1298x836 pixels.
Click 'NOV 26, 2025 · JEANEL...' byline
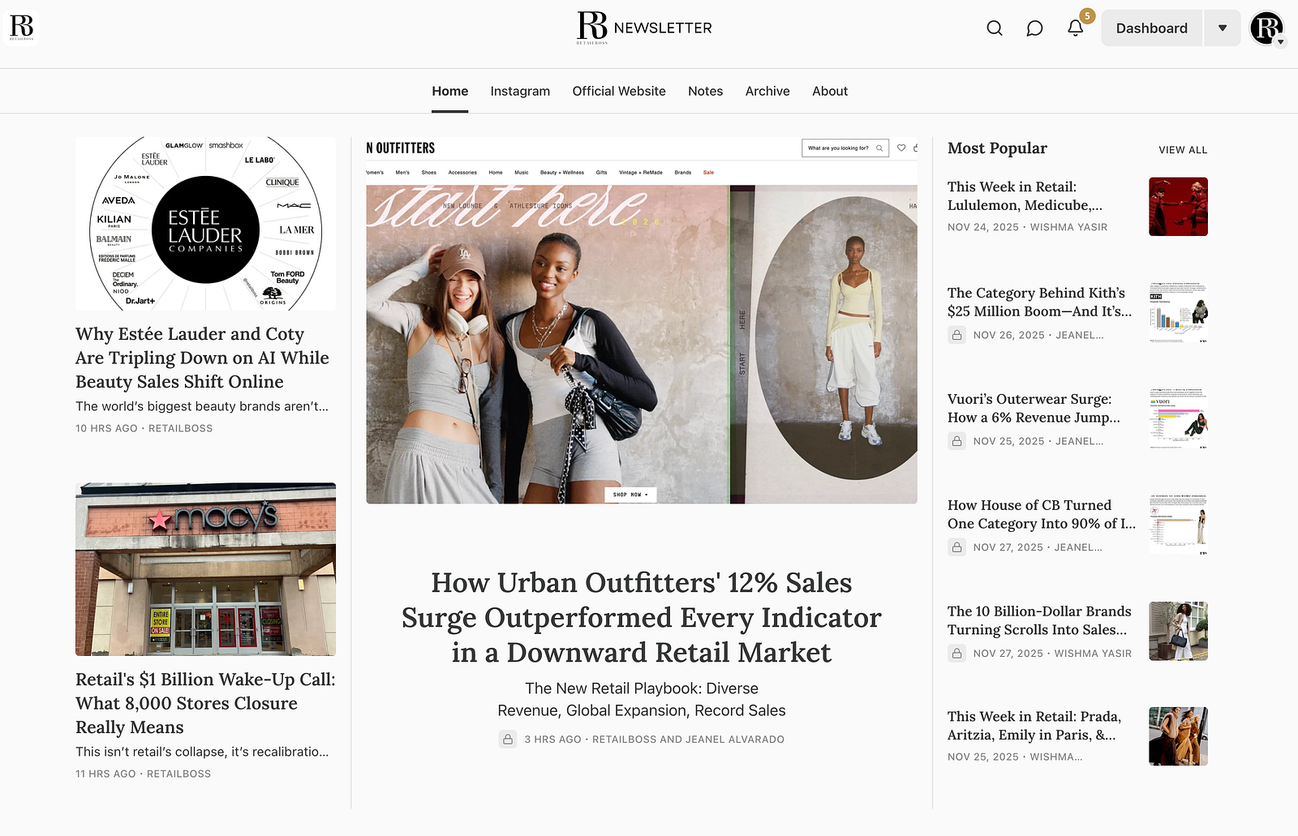click(x=1038, y=335)
